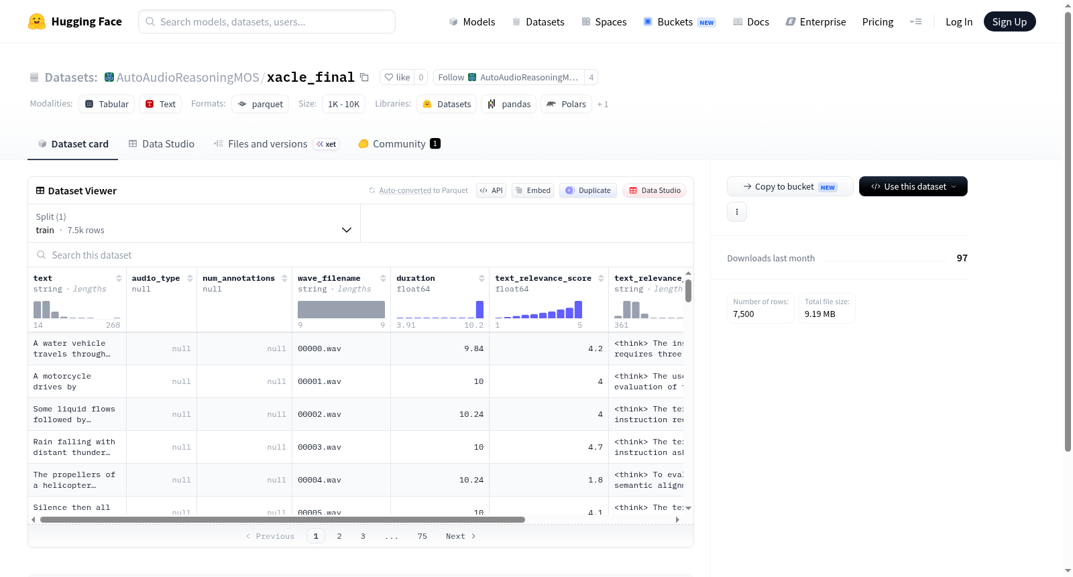This screenshot has width=1073, height=577.
Task: Follow the AutoAudioReasoningMOS organization
Action: click(x=508, y=77)
